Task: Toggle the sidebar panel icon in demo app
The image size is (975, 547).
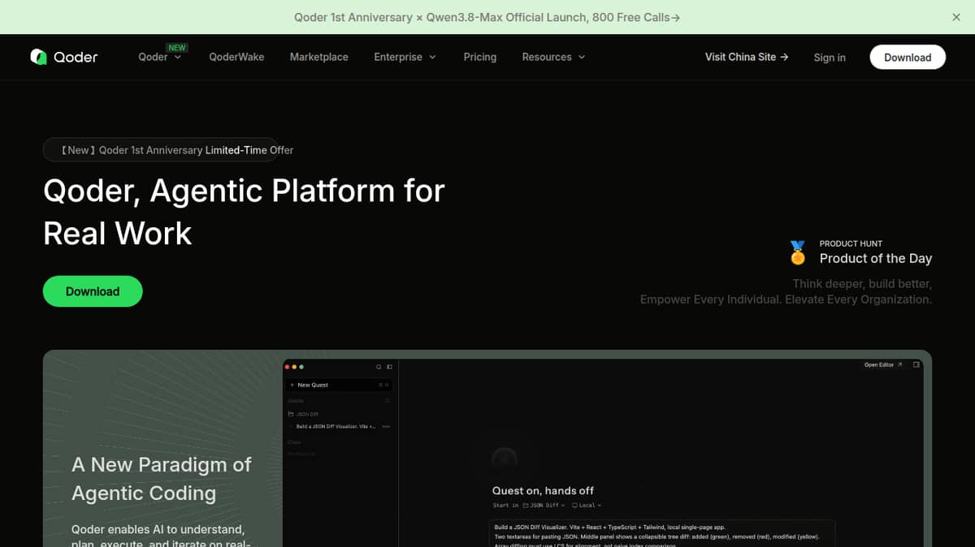Action: pyautogui.click(x=389, y=367)
